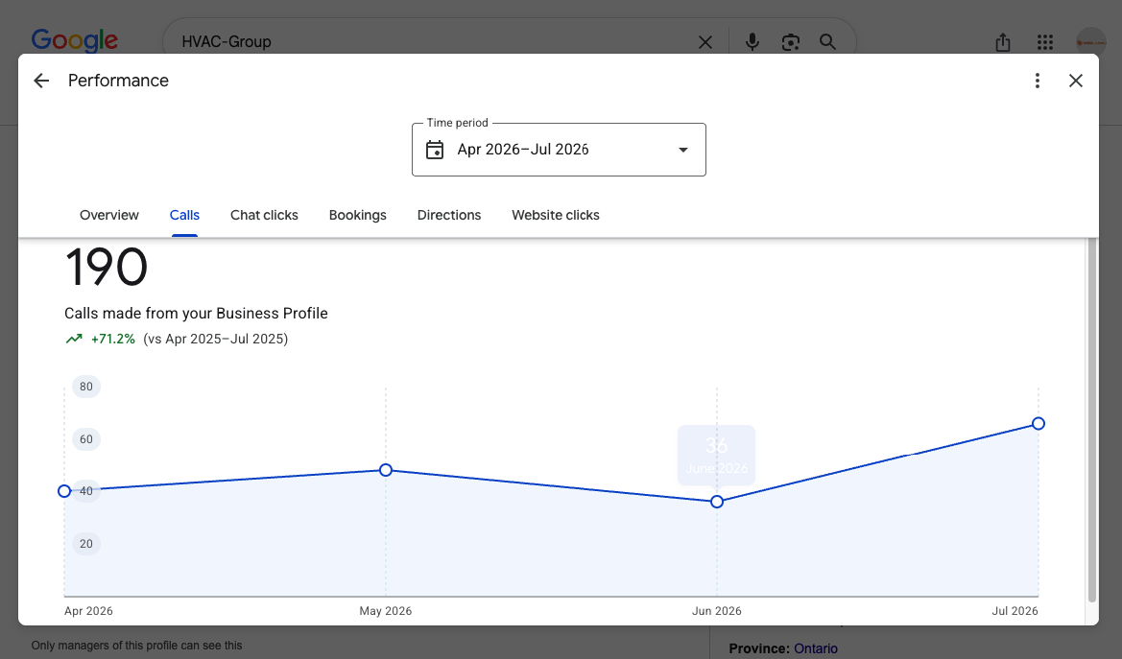Click 'Only managers of this profile' notice
1122x659 pixels.
point(136,646)
